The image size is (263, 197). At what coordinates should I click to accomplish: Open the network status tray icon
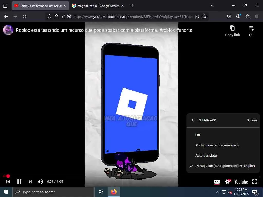224,192
